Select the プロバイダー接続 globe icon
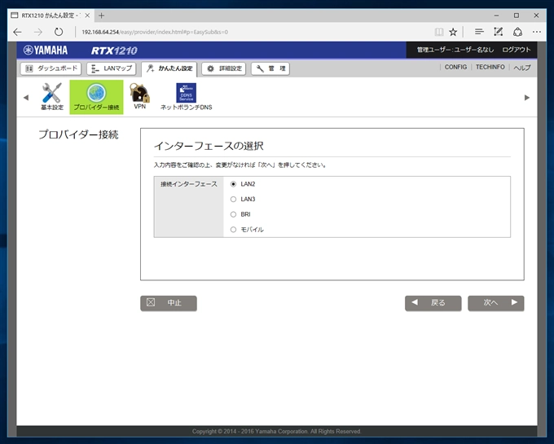 (x=96, y=97)
